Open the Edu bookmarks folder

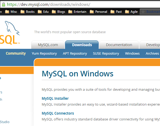coord(43,12)
